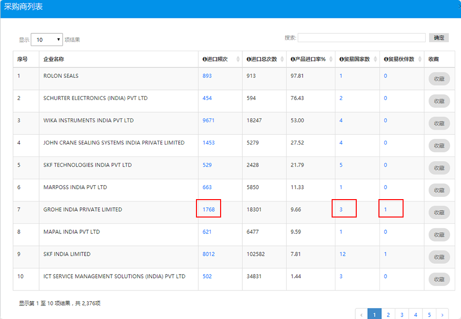Open import frequency link 1453
Screen dimensions: 461x319
(x=209, y=143)
